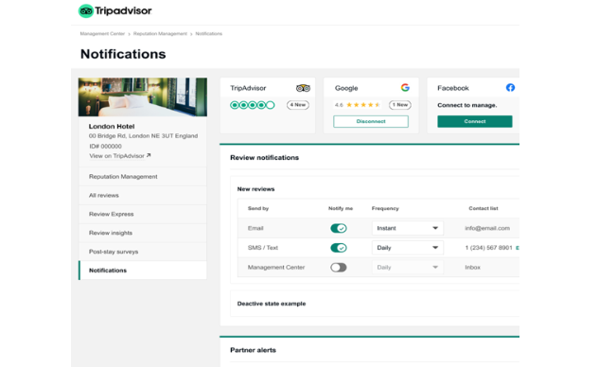Image resolution: width=616 pixels, height=367 pixels.
Task: Open Management Center frequency dropdown
Action: (408, 268)
